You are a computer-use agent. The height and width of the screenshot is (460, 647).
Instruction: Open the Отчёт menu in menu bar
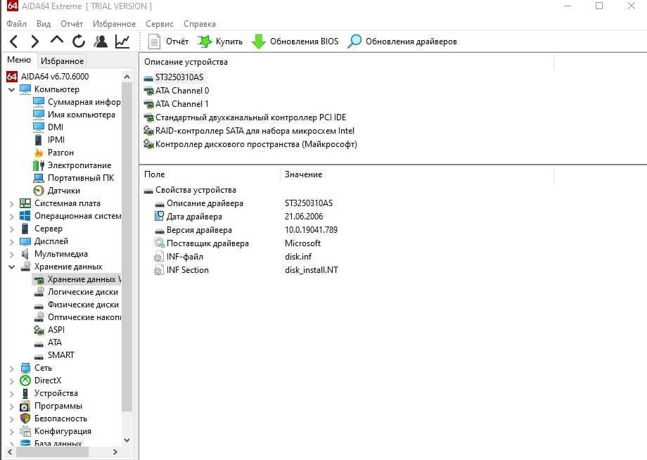click(x=72, y=24)
